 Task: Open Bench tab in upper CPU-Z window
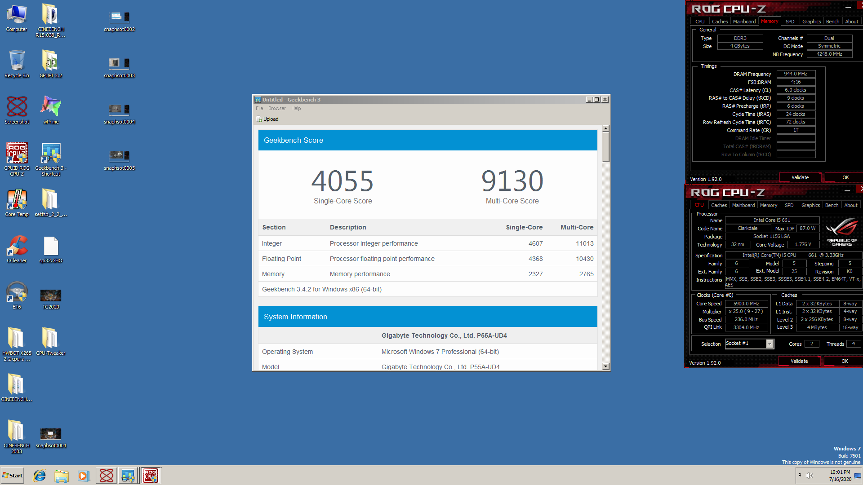point(832,22)
